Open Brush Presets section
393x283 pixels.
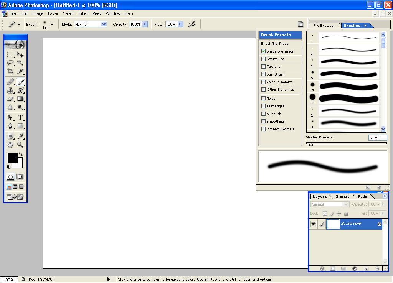(280, 35)
